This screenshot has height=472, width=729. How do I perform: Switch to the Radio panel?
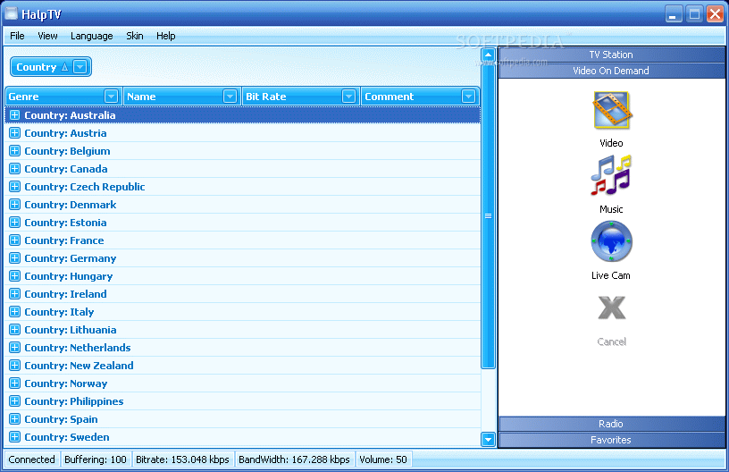[x=611, y=424]
